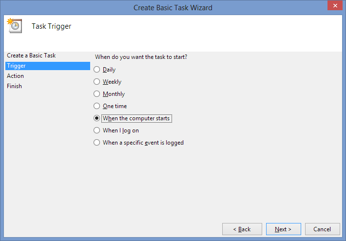Select the One time radio button
Image resolution: width=346 pixels, height=241 pixels.
coord(97,106)
